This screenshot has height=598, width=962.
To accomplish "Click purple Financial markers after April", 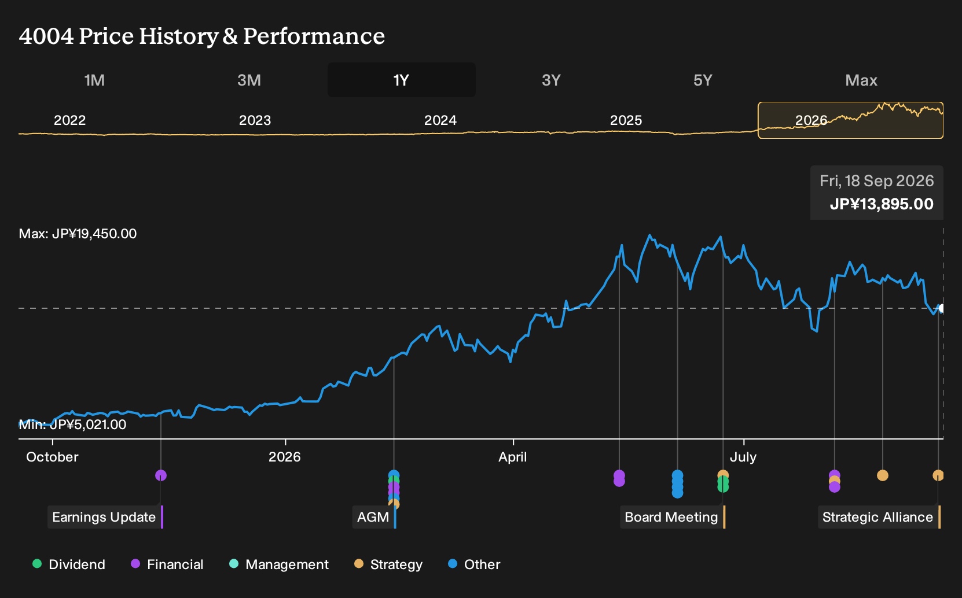I will pos(619,478).
